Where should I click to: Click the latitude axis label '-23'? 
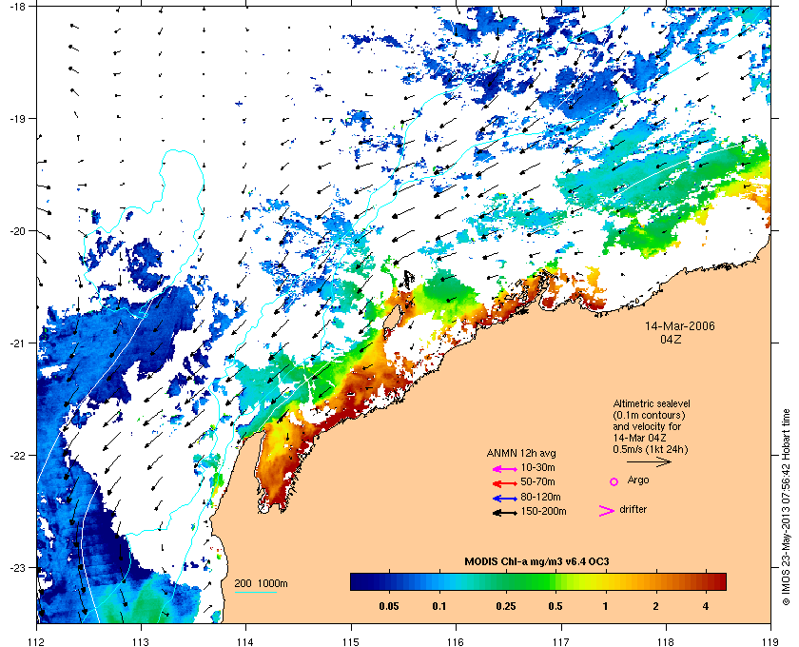tap(18, 567)
